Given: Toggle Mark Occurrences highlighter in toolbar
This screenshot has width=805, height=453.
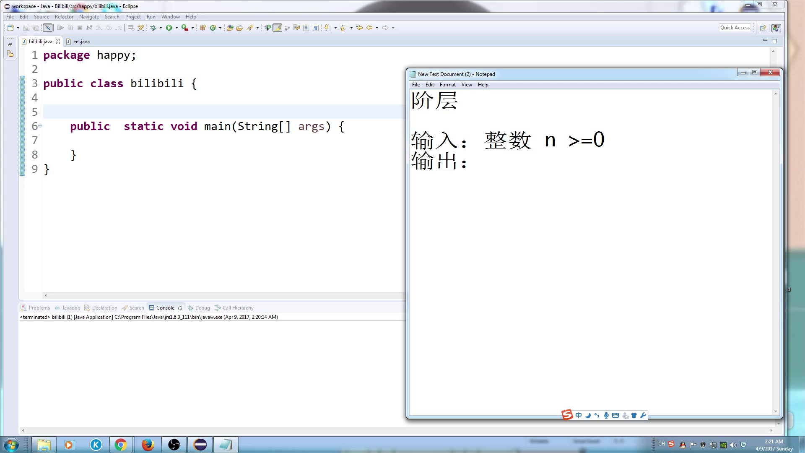Looking at the screenshot, I should click(x=278, y=28).
